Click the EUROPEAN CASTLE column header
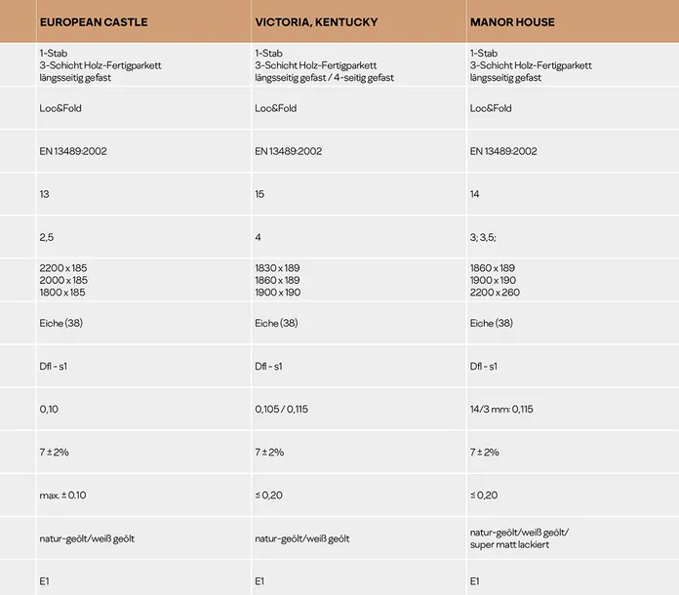The width and height of the screenshot is (679, 595). pos(94,22)
